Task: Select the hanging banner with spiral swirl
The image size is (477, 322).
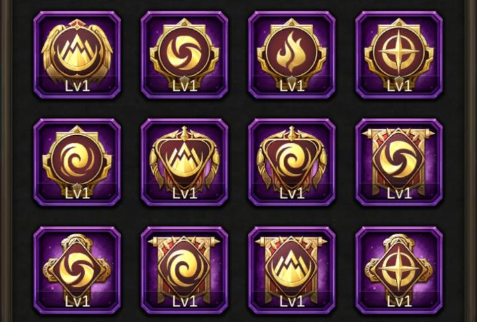Action: click(x=184, y=270)
